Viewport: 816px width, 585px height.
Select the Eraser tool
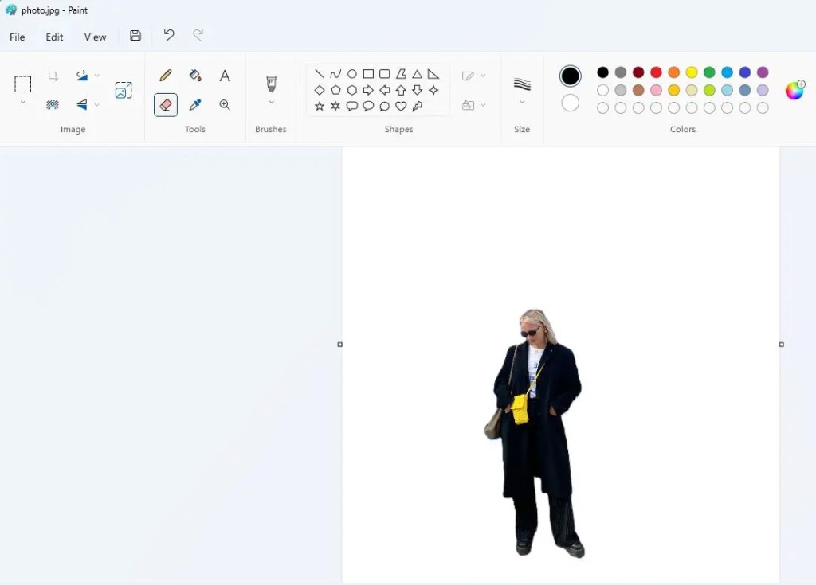point(165,104)
